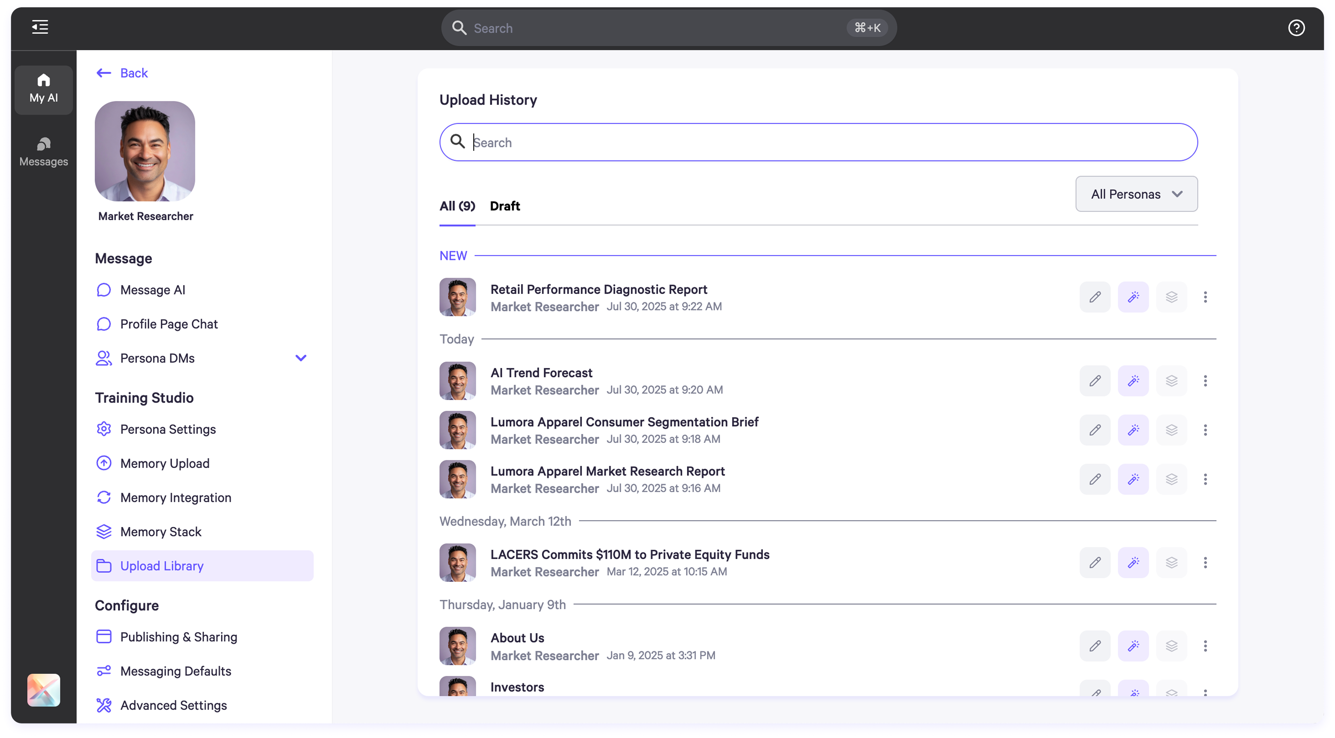Click pencil edit icon for About Us upload

(x=1095, y=646)
